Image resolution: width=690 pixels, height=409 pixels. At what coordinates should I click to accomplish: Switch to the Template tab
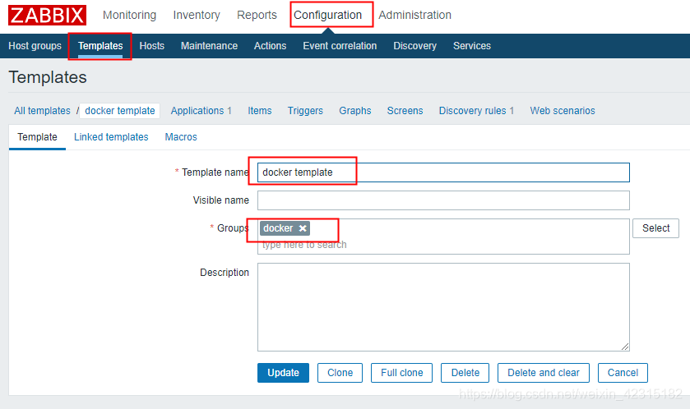tap(37, 137)
